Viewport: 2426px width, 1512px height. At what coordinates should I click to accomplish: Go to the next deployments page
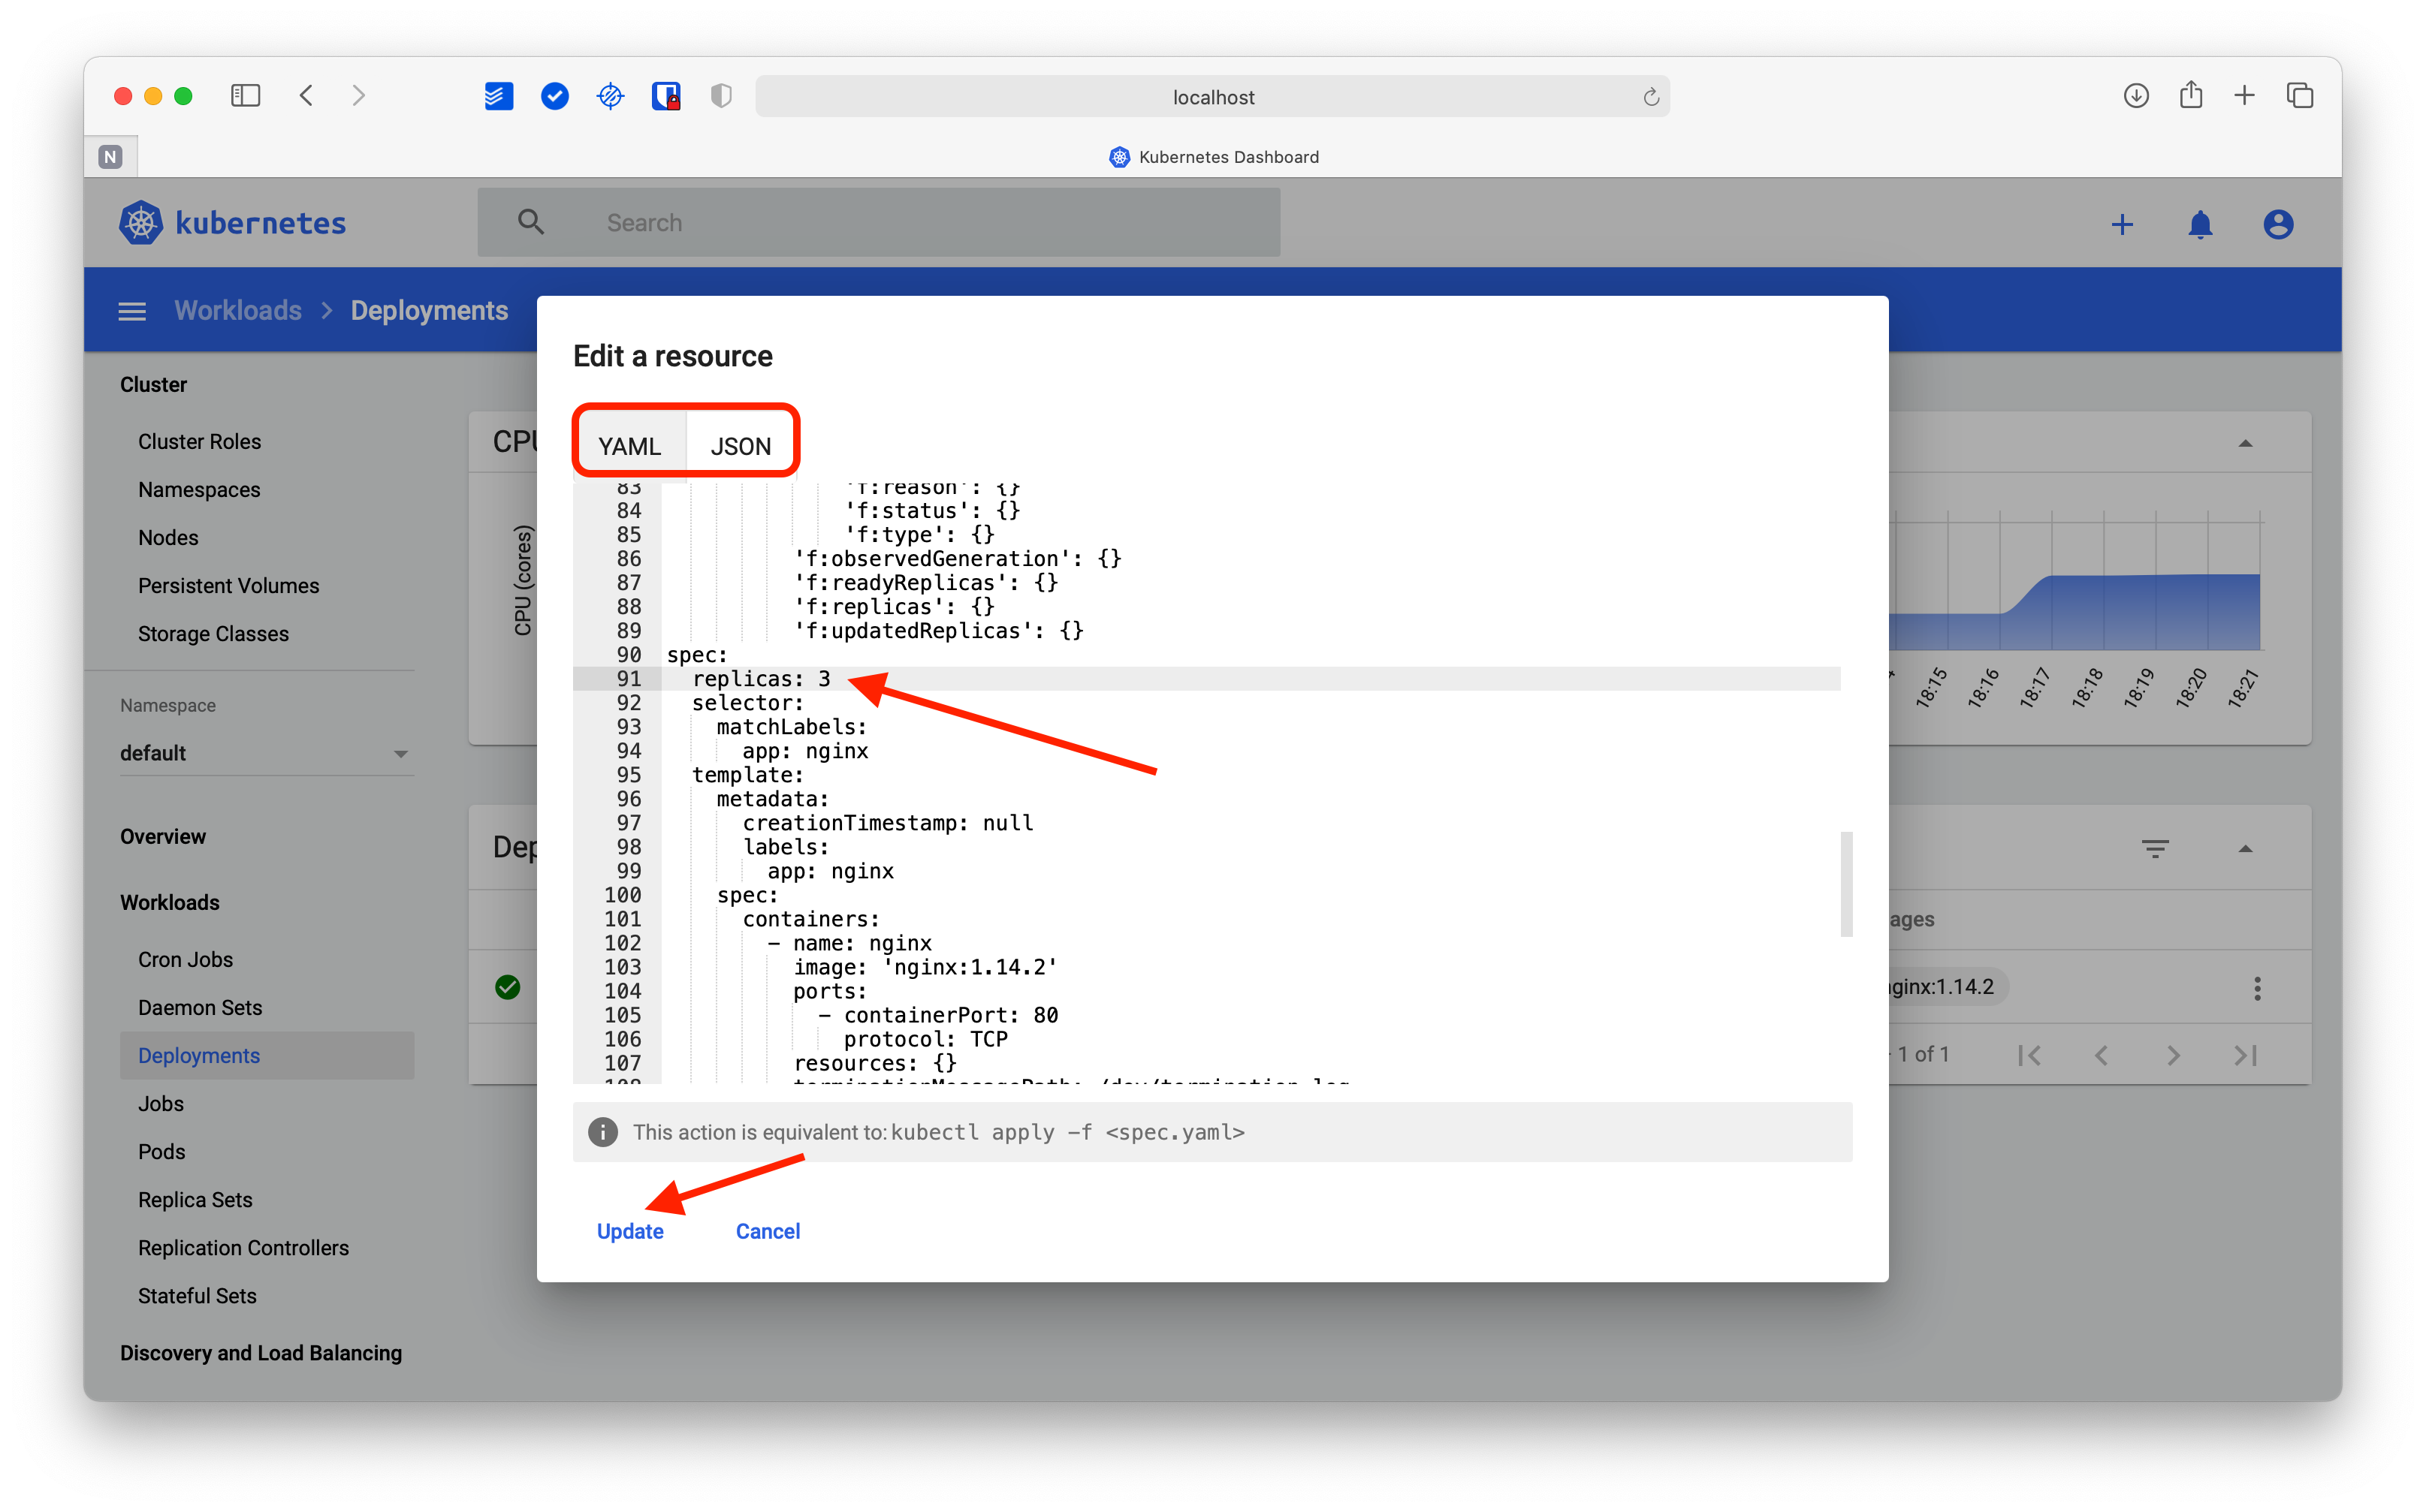coord(2173,1055)
